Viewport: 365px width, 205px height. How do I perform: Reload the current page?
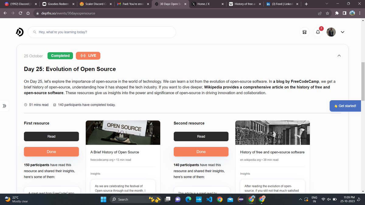pyautogui.click(x=20, y=13)
